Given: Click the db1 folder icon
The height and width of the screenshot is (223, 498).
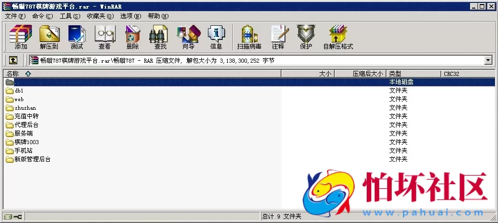Looking at the screenshot, I should coord(10,91).
